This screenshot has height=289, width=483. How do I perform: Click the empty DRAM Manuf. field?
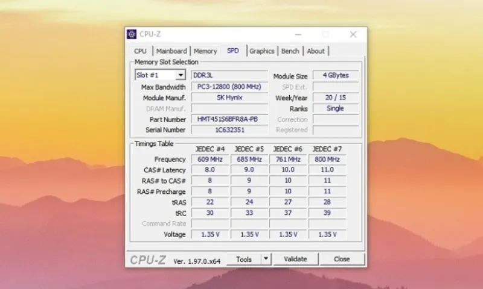tap(229, 108)
